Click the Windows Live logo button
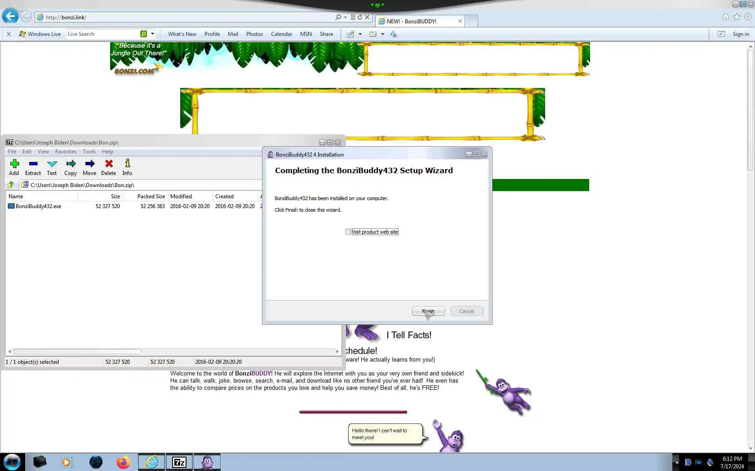The height and width of the screenshot is (471, 755). tap(40, 34)
